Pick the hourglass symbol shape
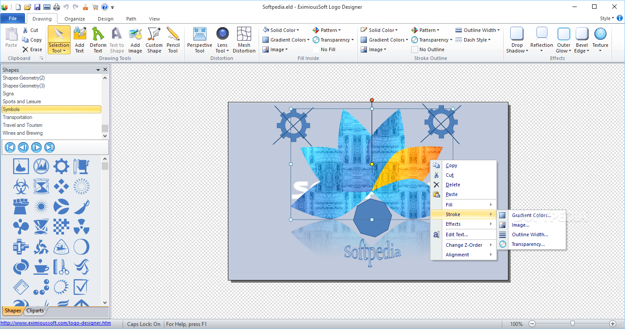Image resolution: width=625 pixels, height=329 pixels. point(41,186)
